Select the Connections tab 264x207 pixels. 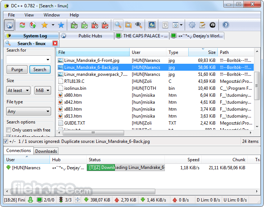[18, 151]
